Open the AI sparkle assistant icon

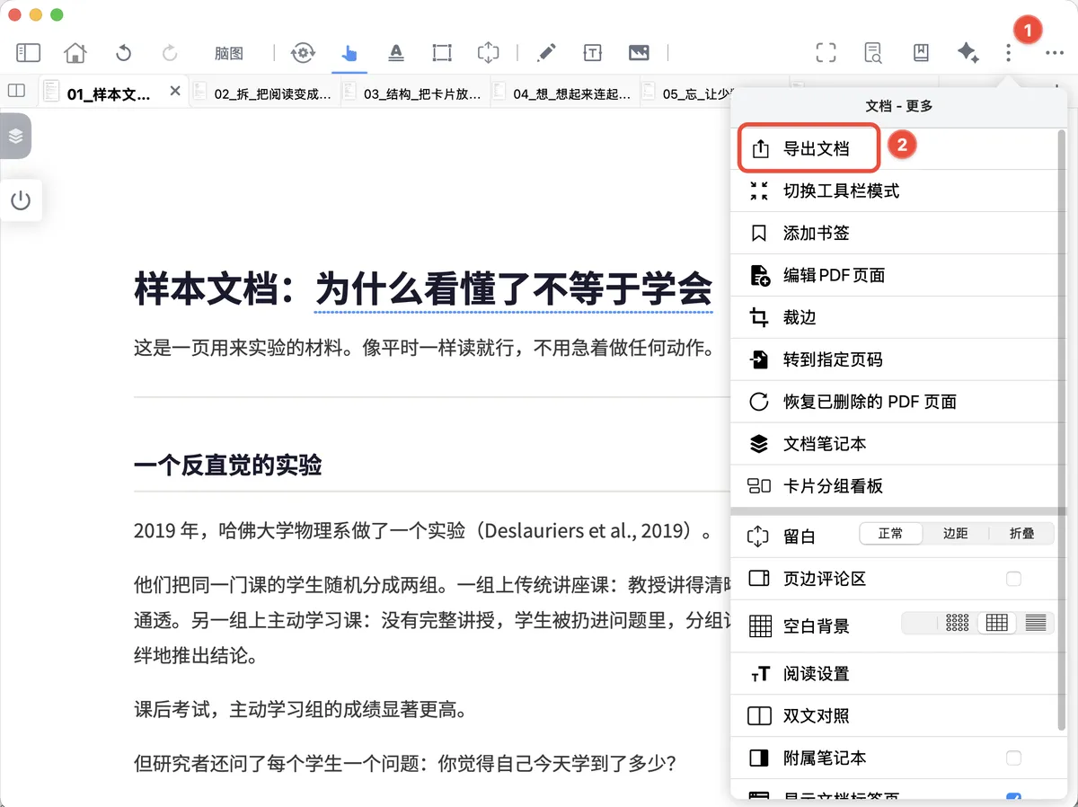(x=968, y=53)
